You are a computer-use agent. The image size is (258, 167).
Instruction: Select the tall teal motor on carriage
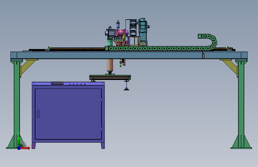(x=143, y=30)
